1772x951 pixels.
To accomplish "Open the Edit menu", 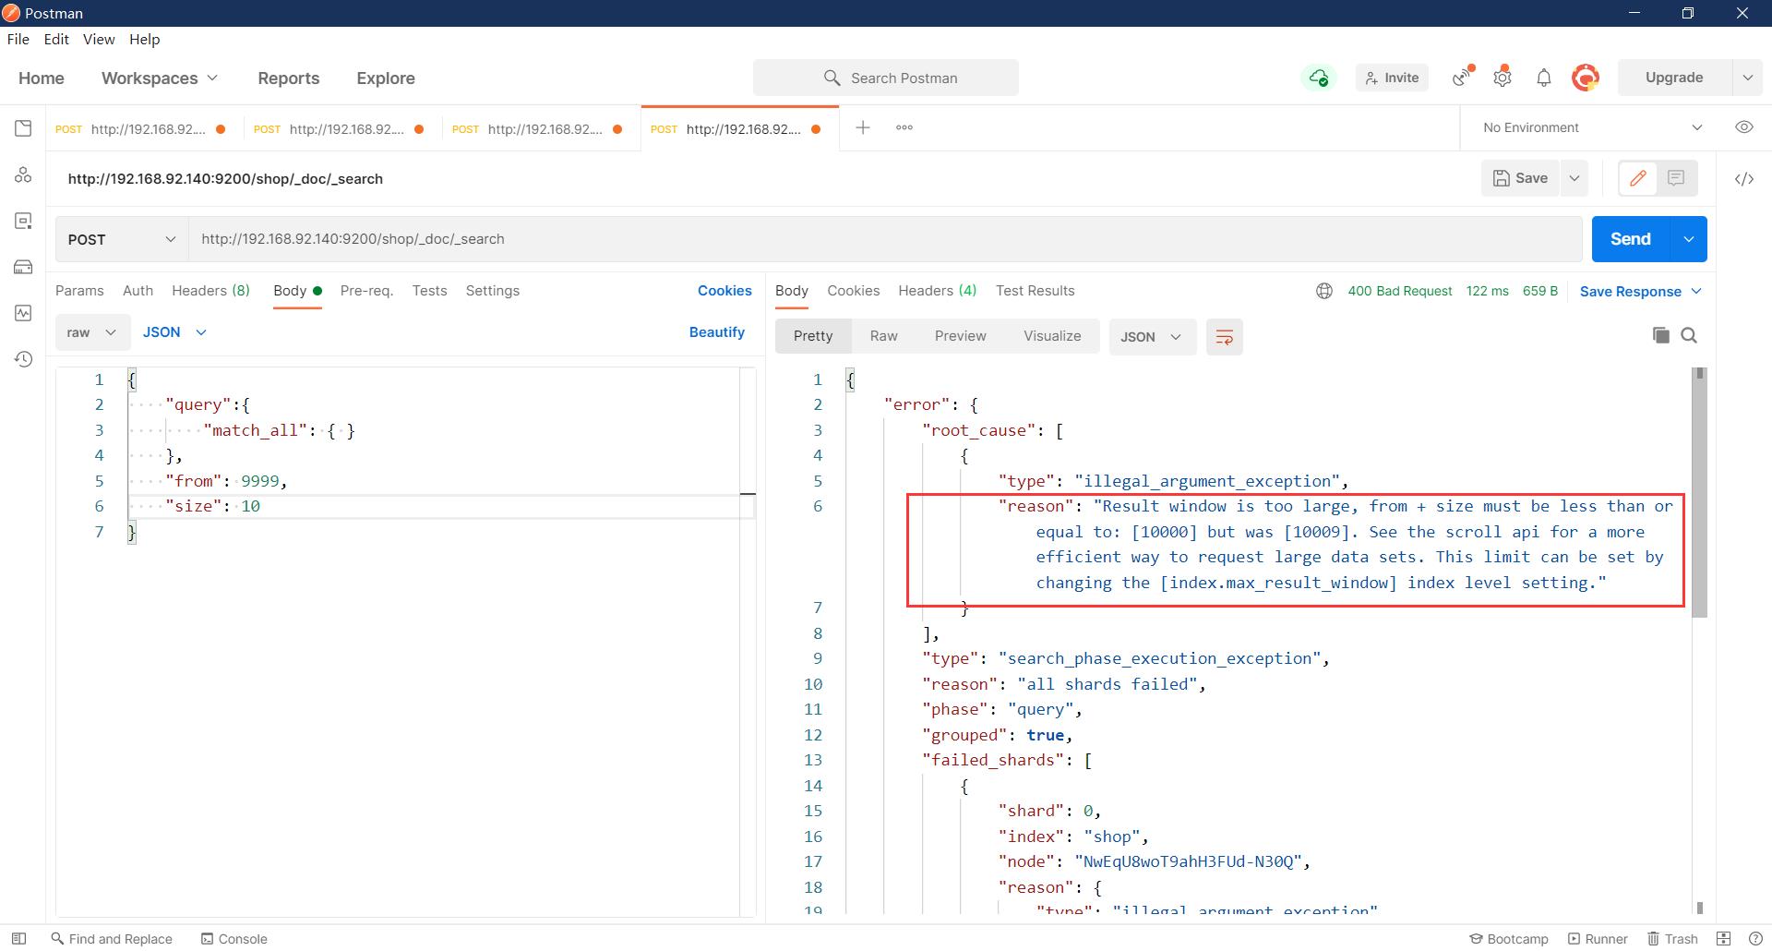I will click(x=56, y=39).
